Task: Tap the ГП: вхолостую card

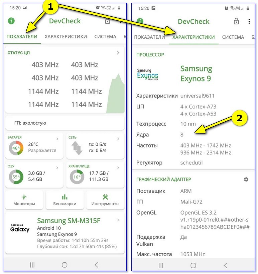Action: [x=65, y=123]
